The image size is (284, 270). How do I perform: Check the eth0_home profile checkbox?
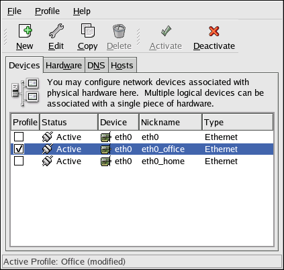19,161
